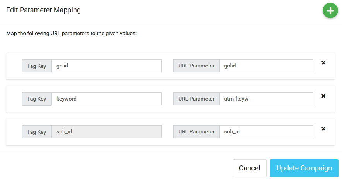Click the URL Parameter label beside utm_keyw
342x180 pixels.
pyautogui.click(x=197, y=99)
